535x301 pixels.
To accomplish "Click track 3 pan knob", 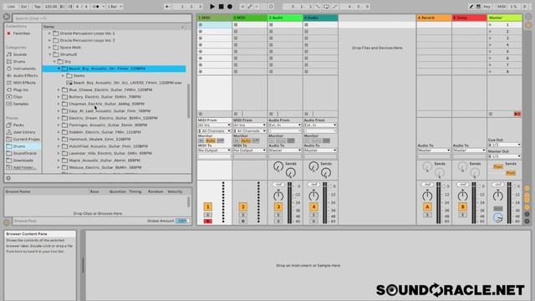I will click(x=278, y=196).
